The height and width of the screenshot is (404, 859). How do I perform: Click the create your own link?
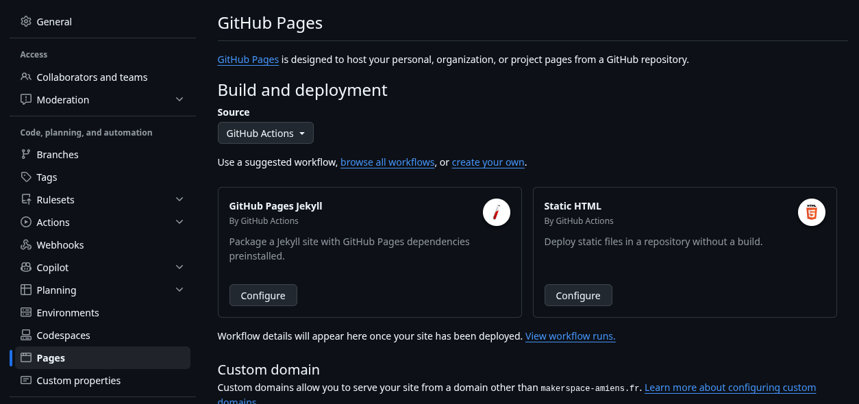point(488,162)
